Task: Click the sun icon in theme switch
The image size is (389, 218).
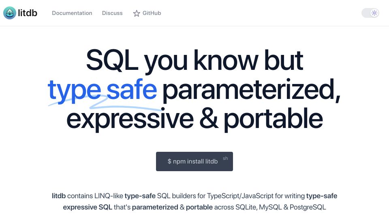Action: [374, 13]
